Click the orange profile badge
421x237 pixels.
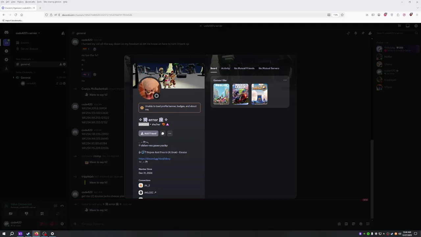click(x=163, y=124)
